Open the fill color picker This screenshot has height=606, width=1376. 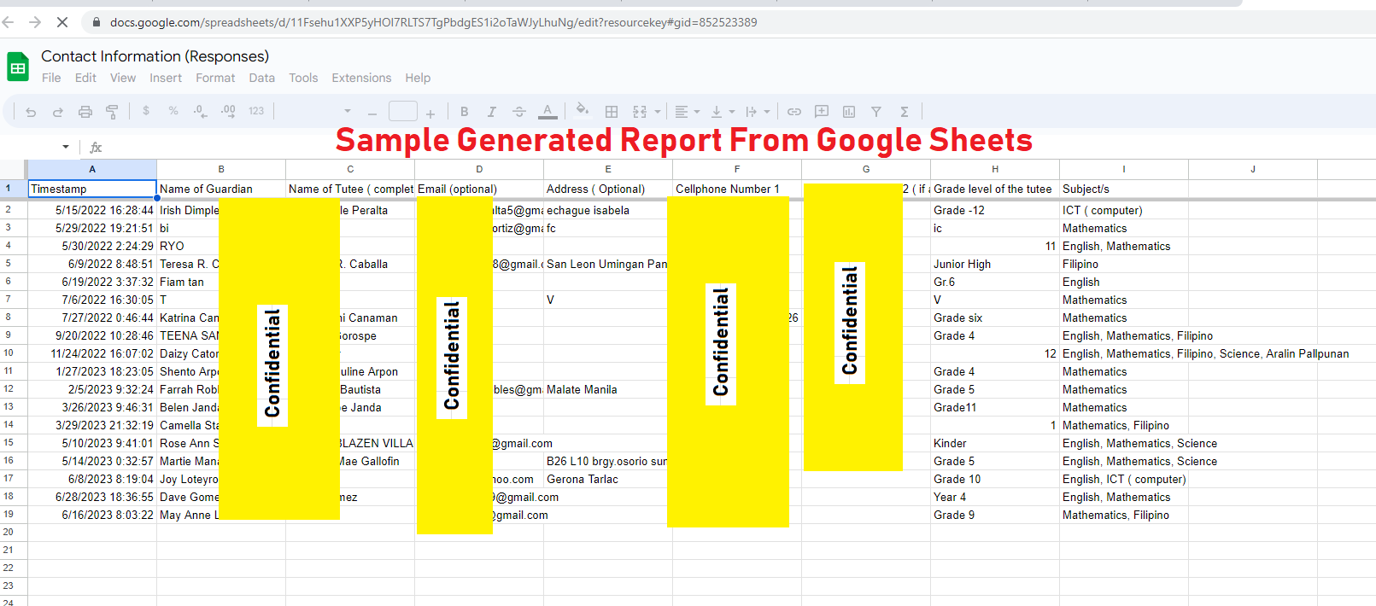coord(583,110)
